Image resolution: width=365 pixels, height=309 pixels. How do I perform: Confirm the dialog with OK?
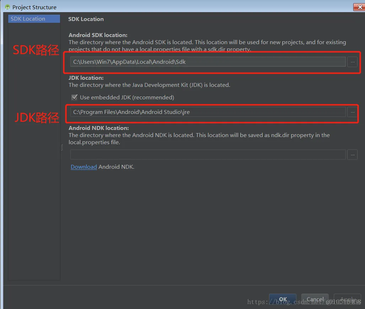(x=283, y=299)
